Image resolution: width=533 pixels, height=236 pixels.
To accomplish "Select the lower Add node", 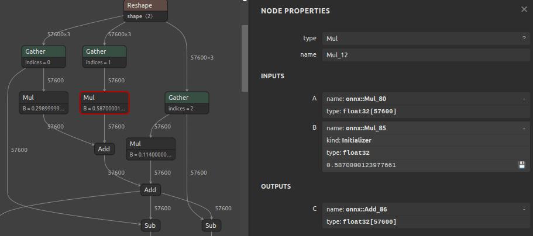I will (x=150, y=190).
